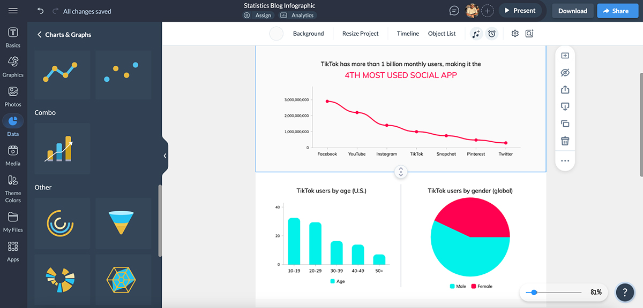
Task: Open the Graphics sidebar panel
Action: [x=13, y=67]
